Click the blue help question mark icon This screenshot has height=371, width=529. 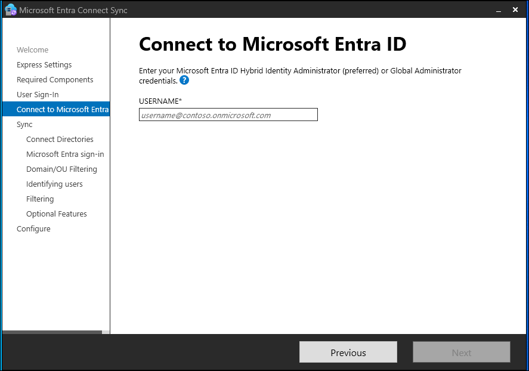tap(184, 80)
